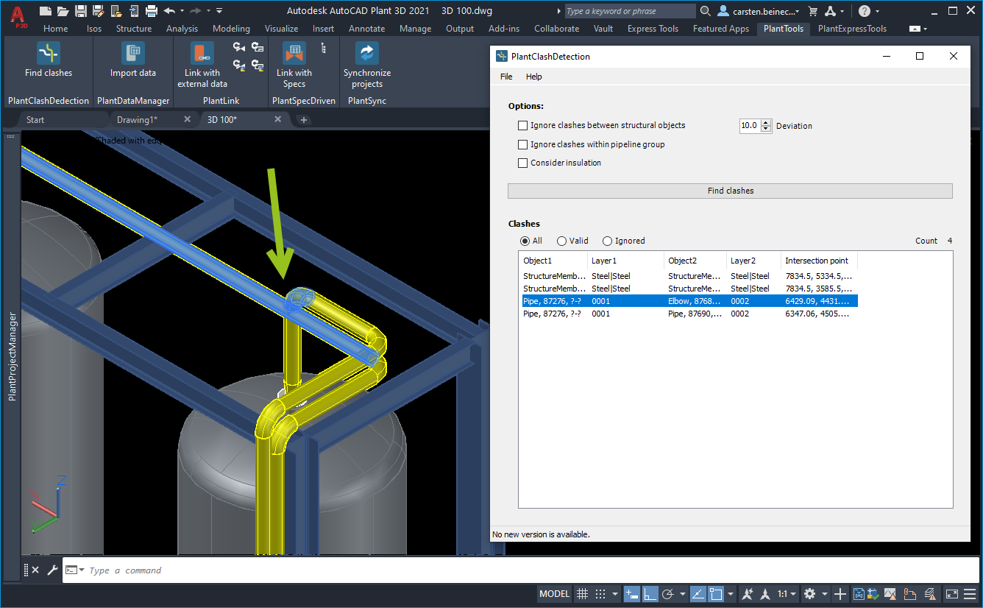Enable Ignore clashes within pipeline group

(523, 145)
